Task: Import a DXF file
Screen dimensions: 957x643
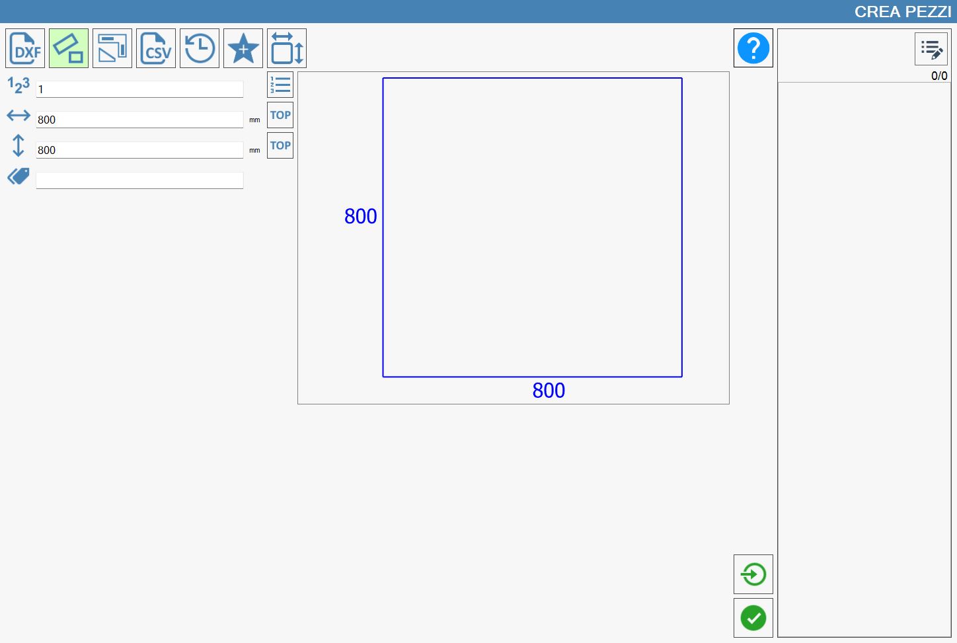Action: pyautogui.click(x=25, y=48)
